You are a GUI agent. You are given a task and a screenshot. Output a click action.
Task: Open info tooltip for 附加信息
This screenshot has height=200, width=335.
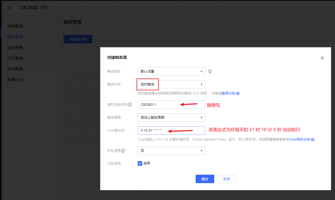pos(123,151)
